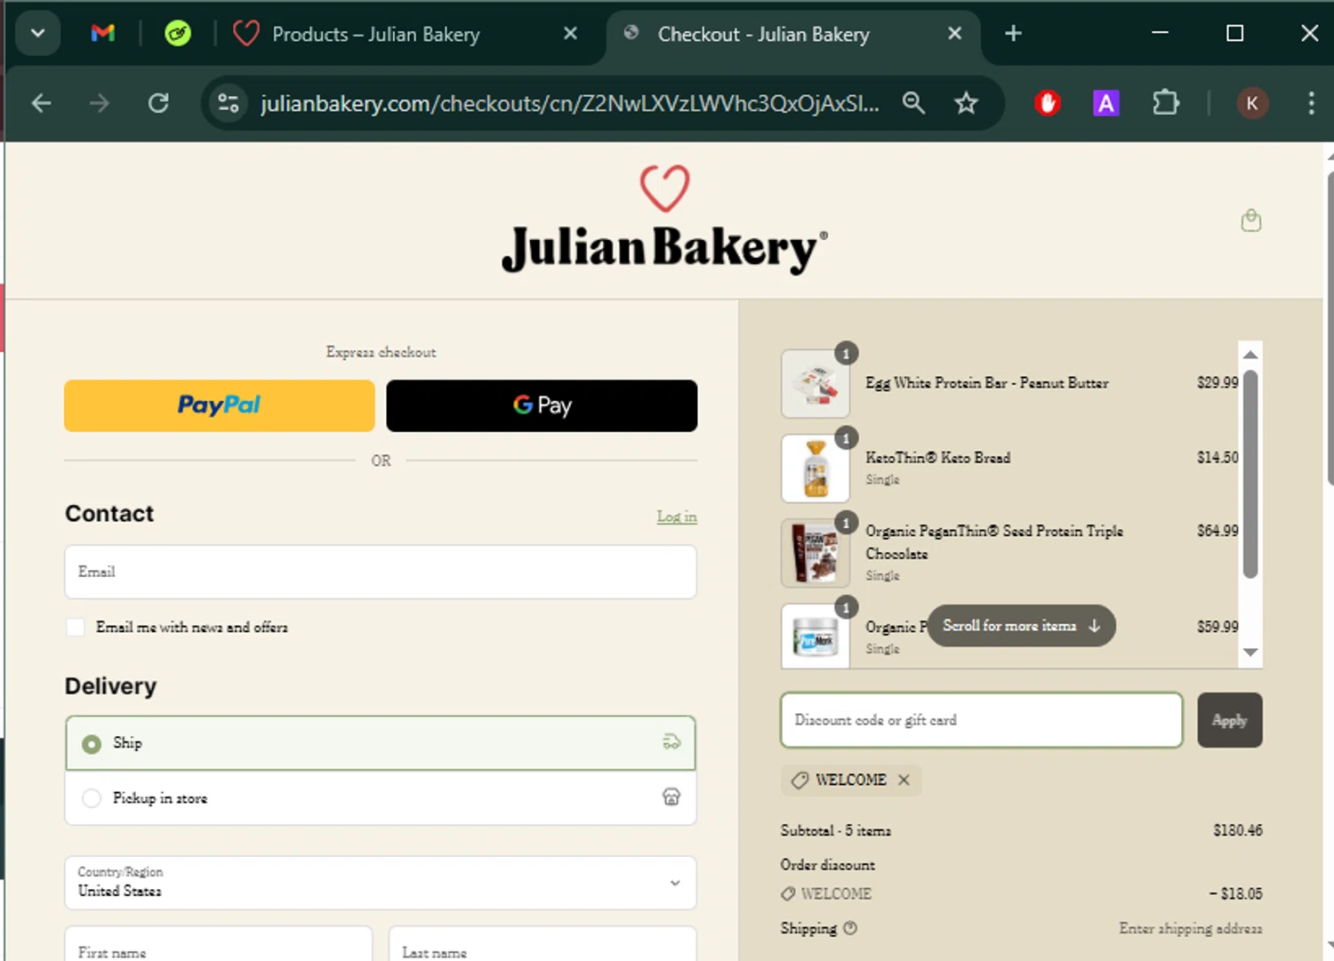Image resolution: width=1334 pixels, height=961 pixels.
Task: Open the Gmail pinned tab
Action: (x=103, y=34)
